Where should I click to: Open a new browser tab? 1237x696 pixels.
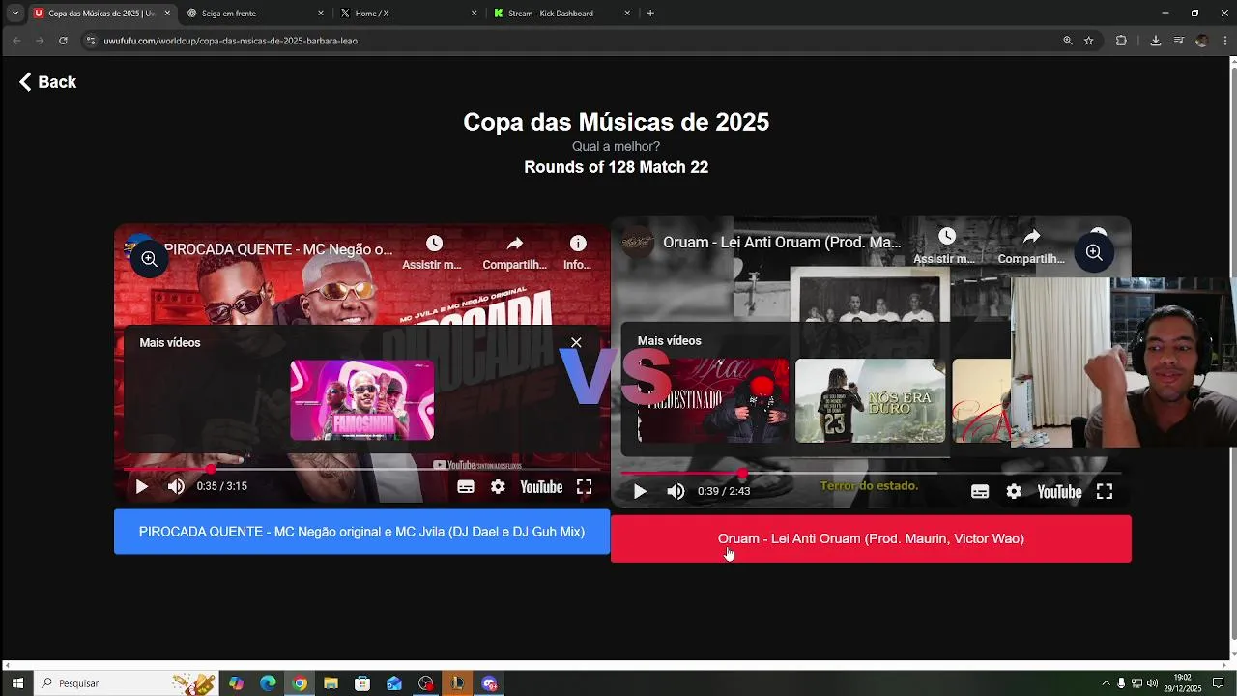(x=650, y=14)
